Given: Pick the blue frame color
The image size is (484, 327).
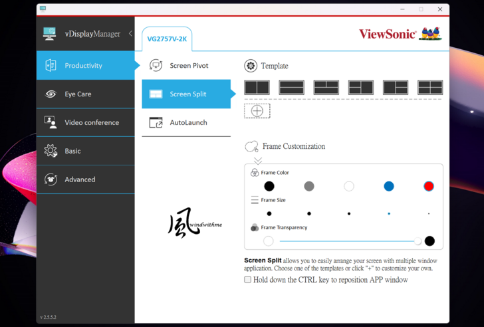Looking at the screenshot, I should point(389,186).
